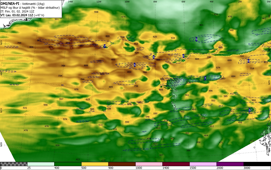
Task: Click the legend scale label 1400
Action: pyautogui.click(x=166, y=168)
